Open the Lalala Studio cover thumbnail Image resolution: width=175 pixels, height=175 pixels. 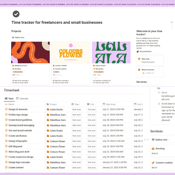click(x=111, y=52)
